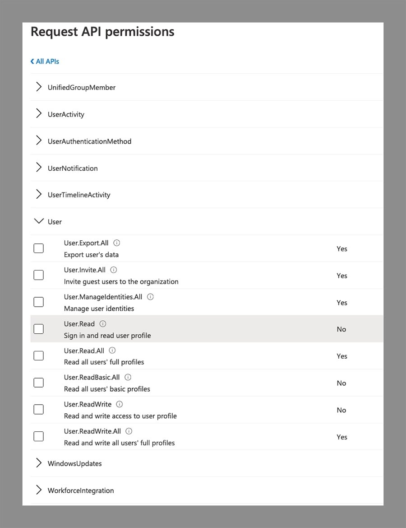Show details for User.ReadBasic.All permission
This screenshot has height=528, width=406.
pyautogui.click(x=127, y=377)
